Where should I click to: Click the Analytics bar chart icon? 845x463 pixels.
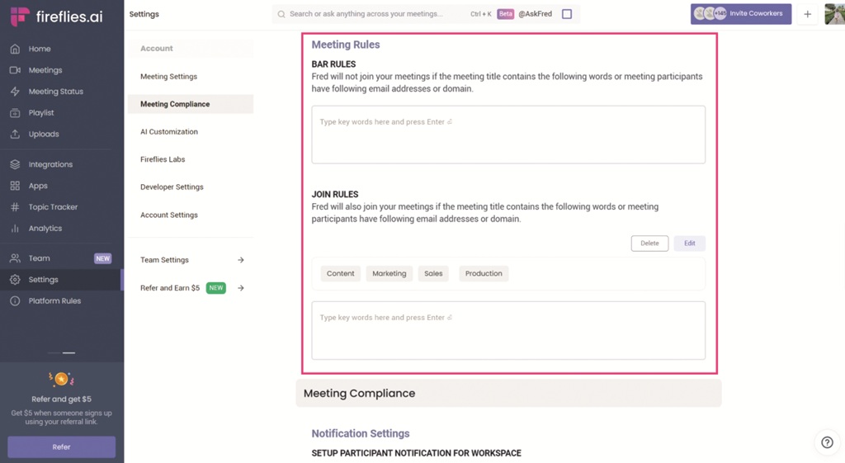(x=15, y=229)
